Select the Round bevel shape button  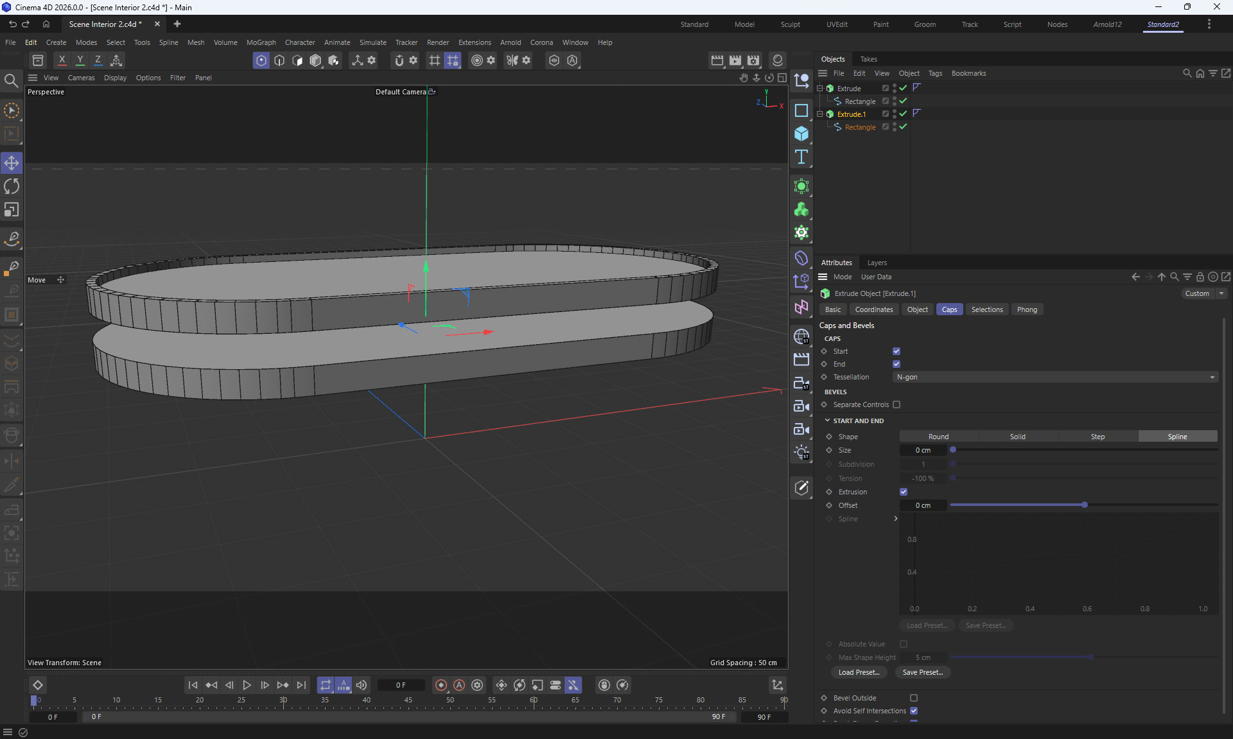(x=938, y=437)
